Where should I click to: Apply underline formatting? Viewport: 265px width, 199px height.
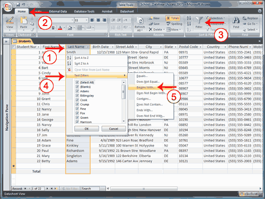53,28
